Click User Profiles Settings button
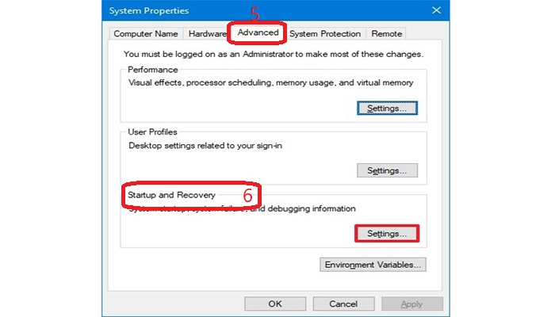 [x=387, y=170]
